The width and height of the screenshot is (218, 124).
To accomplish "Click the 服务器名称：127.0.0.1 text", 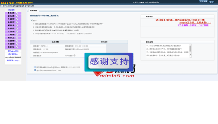I will point(41,49).
